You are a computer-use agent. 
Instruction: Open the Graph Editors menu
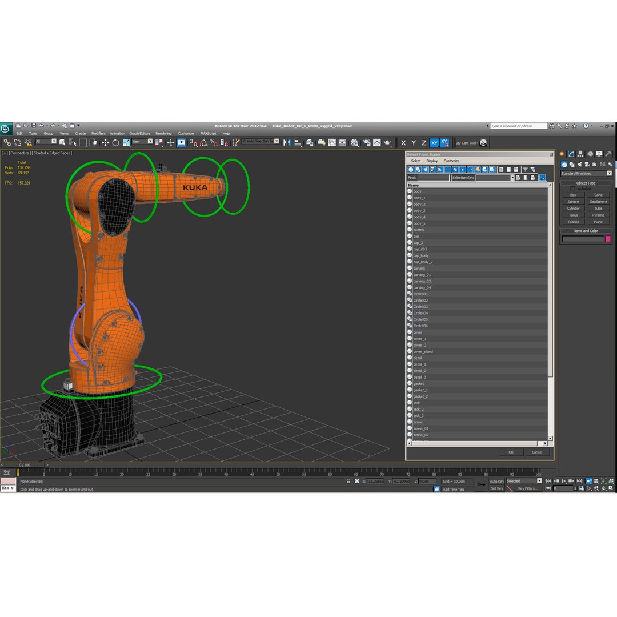click(140, 133)
